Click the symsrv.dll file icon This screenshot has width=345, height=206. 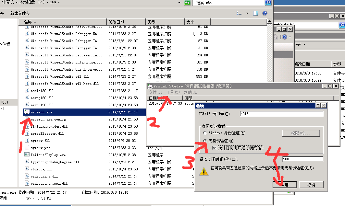pyautogui.click(x=27, y=140)
